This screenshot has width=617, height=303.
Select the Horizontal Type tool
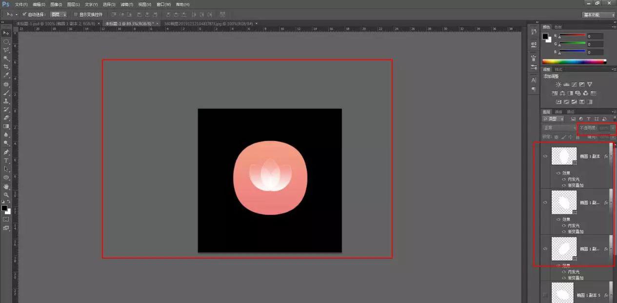click(6, 160)
